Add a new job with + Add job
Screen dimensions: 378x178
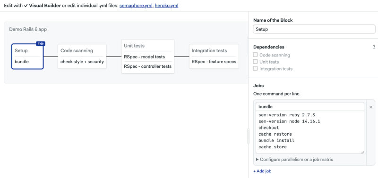[x=262, y=171]
